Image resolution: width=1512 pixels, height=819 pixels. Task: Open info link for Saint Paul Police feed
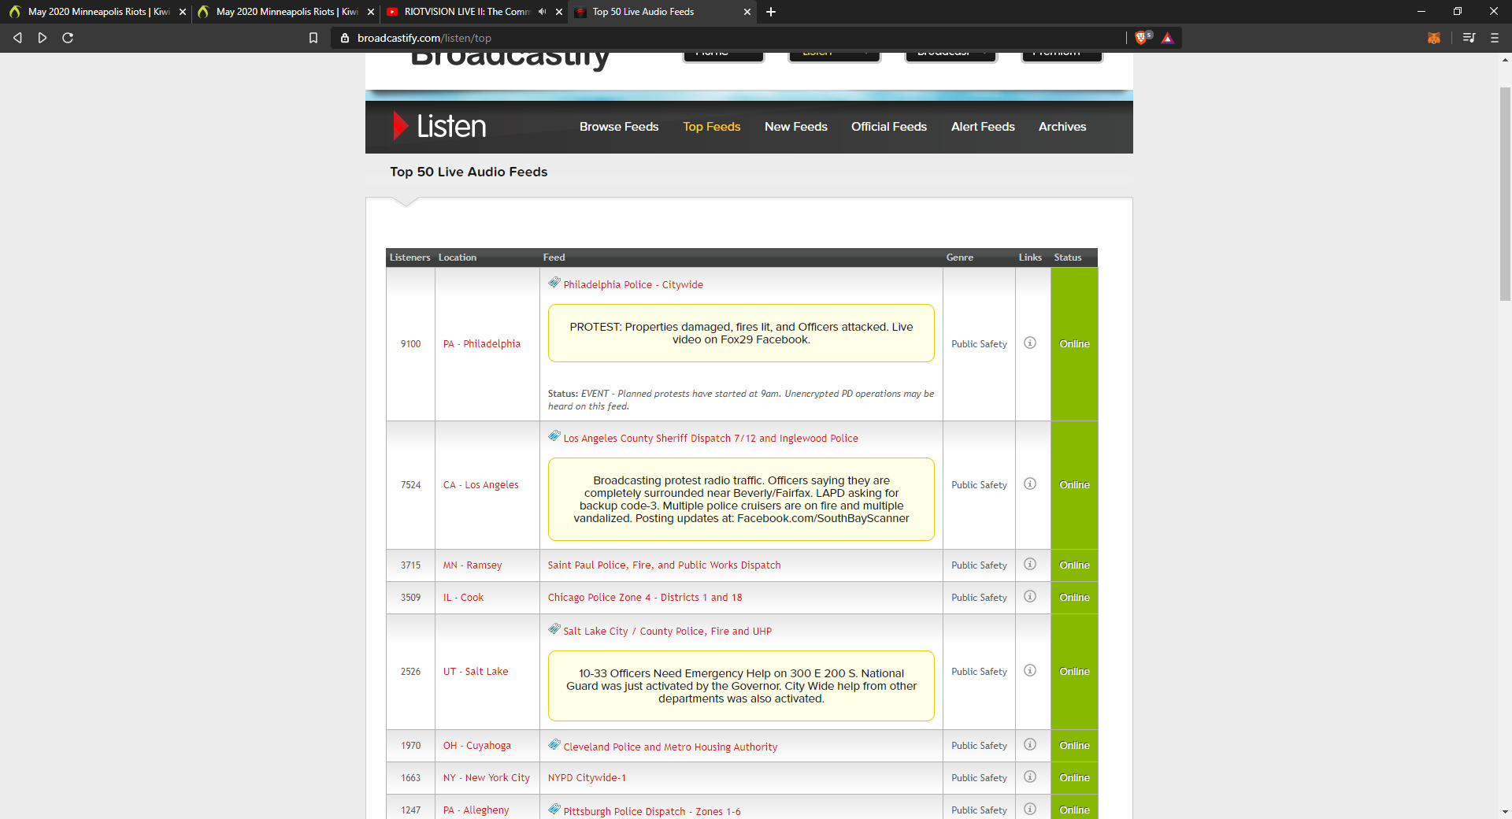coord(1030,564)
